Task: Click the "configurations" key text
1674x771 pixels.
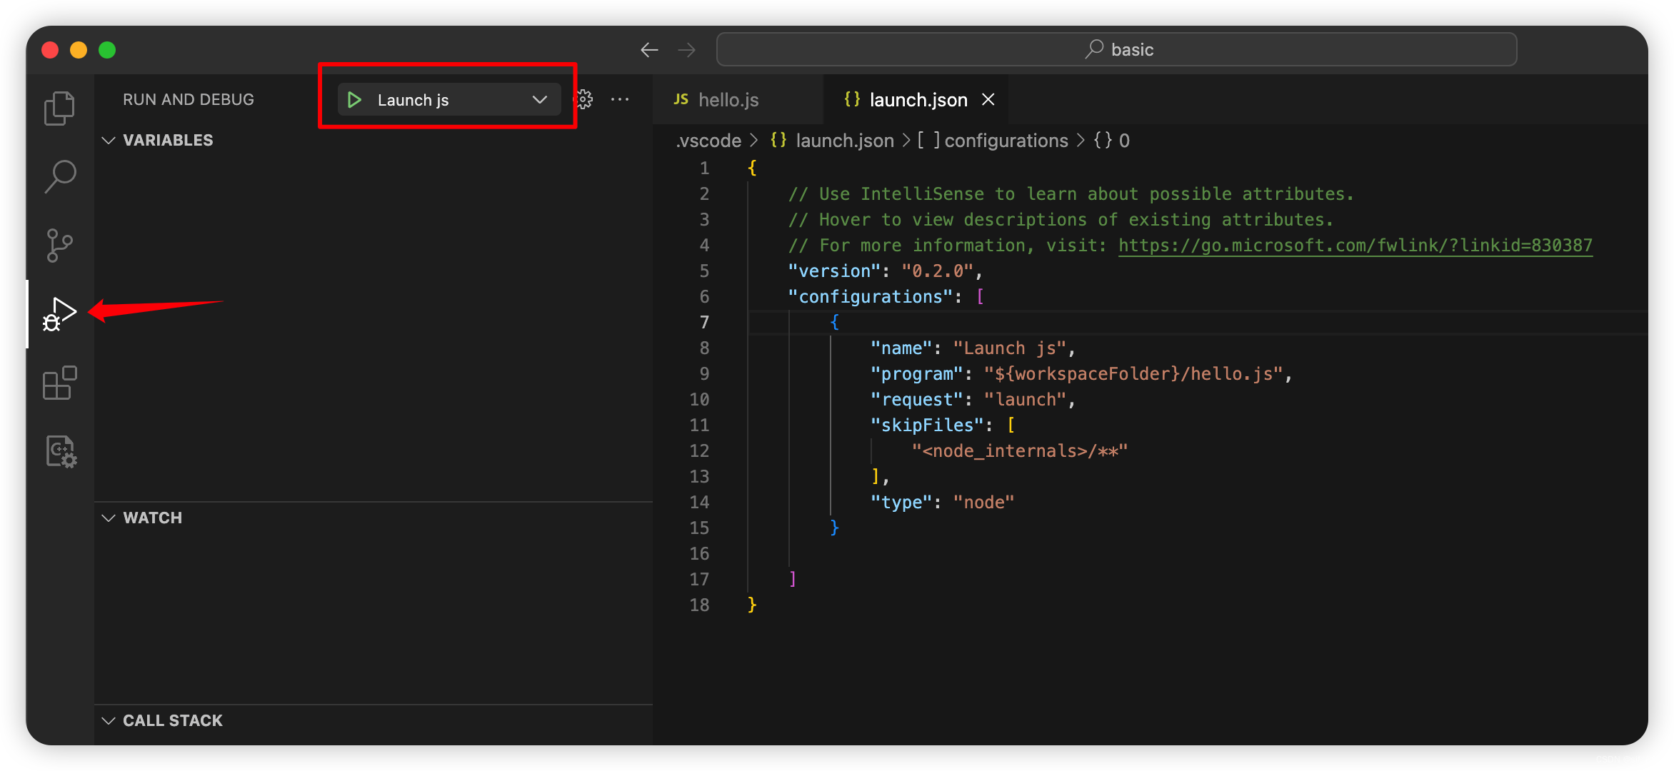Action: point(871,296)
